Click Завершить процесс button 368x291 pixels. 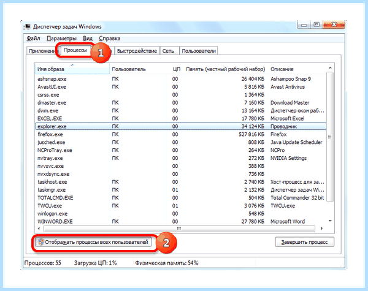point(304,242)
